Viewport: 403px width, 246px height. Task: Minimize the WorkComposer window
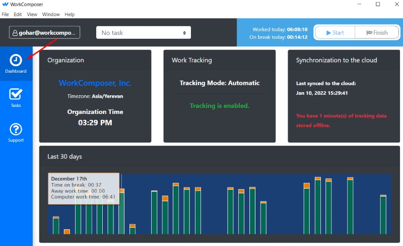click(x=359, y=4)
